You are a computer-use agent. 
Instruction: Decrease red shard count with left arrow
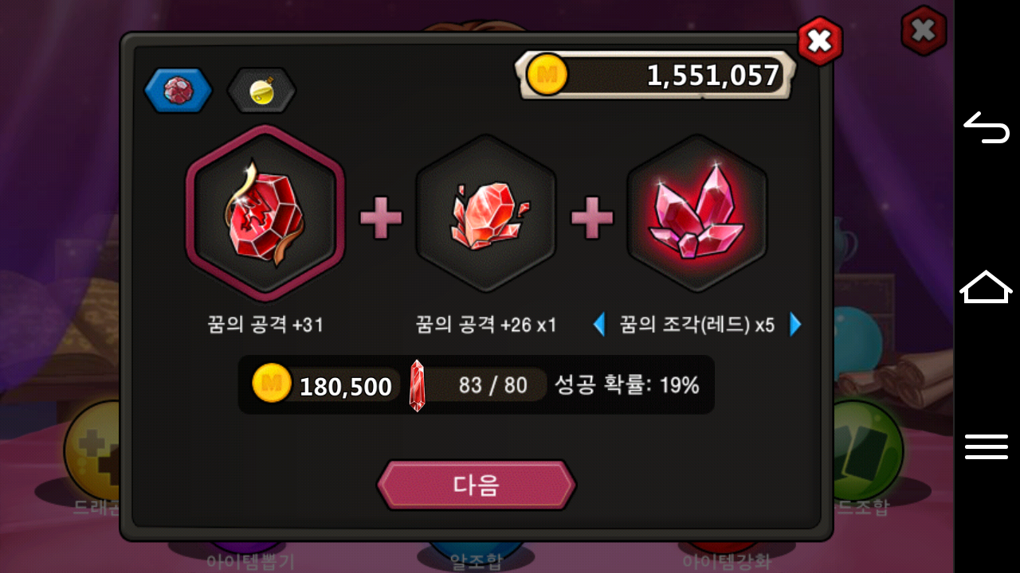(x=600, y=325)
